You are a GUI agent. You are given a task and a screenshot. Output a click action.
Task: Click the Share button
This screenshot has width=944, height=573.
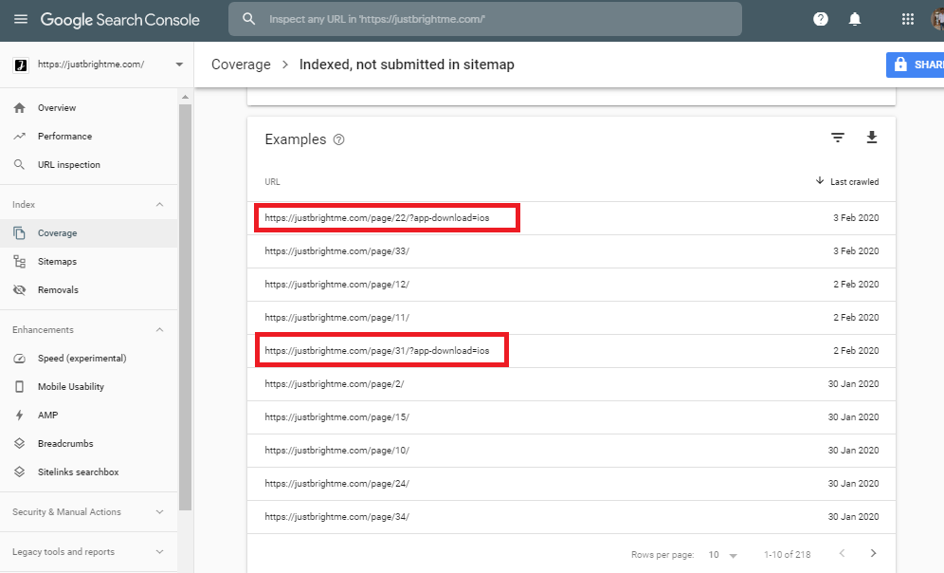point(916,65)
